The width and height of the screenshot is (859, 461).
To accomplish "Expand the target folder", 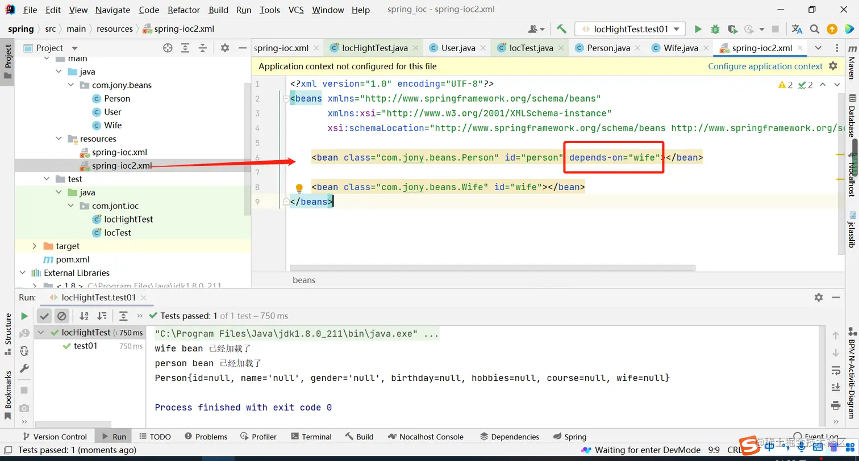I will [x=35, y=246].
